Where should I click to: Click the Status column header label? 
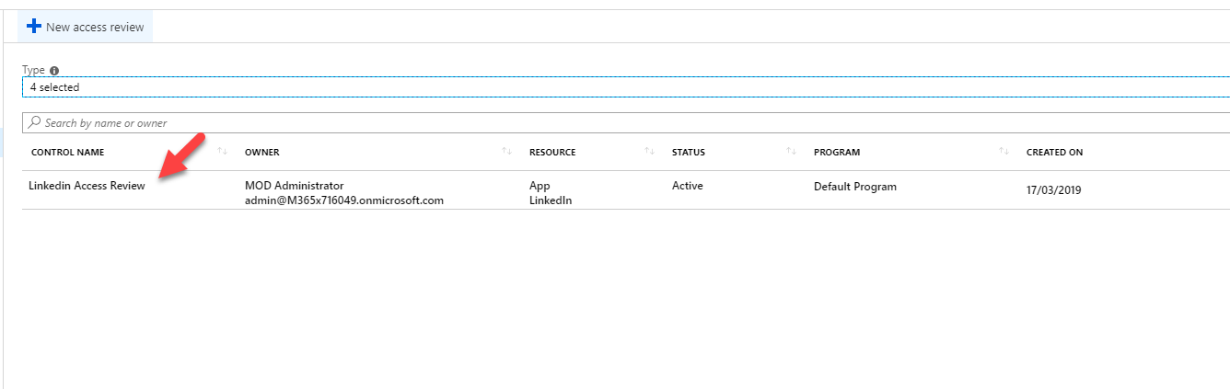pyautogui.click(x=689, y=152)
